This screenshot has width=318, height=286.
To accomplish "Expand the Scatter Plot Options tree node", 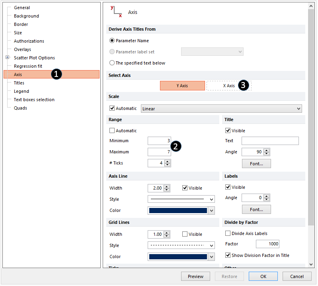I will click(7, 58).
